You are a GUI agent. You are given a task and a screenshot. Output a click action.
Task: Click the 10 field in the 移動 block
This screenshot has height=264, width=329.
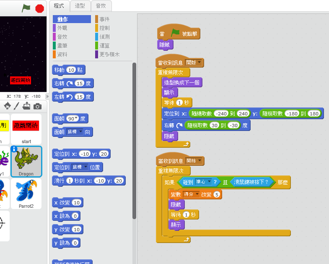pos(71,70)
